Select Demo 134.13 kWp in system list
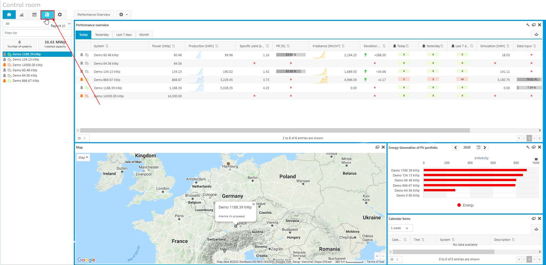This screenshot has height=265, width=546. coord(26,59)
